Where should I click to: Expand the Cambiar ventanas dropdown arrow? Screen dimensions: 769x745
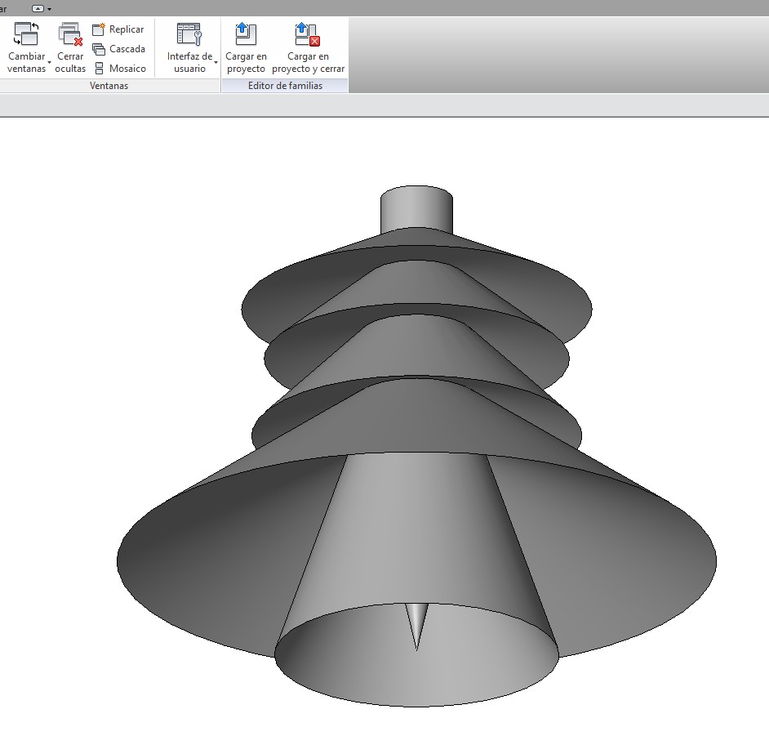pos(50,62)
